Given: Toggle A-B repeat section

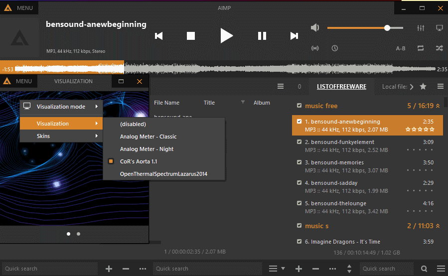Looking at the screenshot, I should [x=401, y=48].
